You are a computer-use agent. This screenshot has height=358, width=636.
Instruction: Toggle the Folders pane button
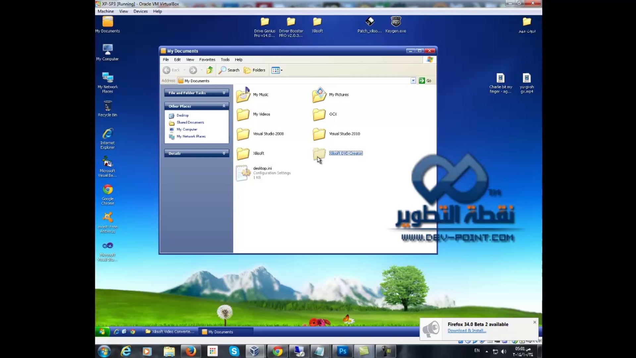click(x=254, y=70)
